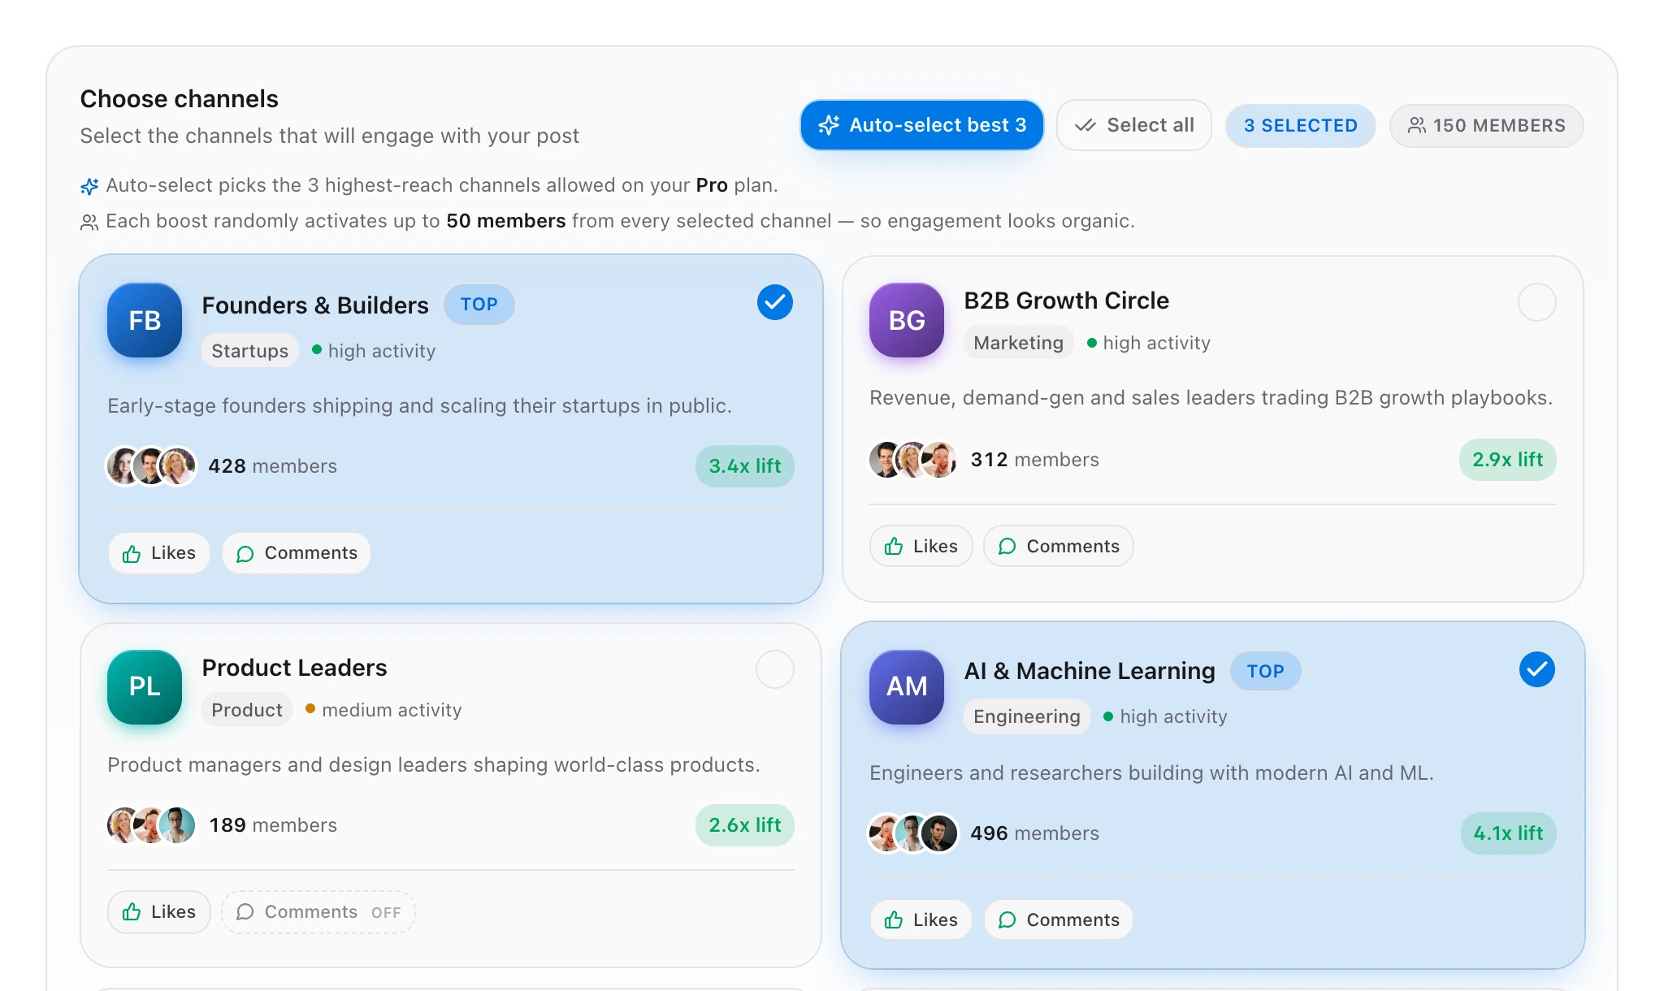Toggle Likes on B2B Growth Circle card
The width and height of the screenshot is (1664, 991).
921,546
